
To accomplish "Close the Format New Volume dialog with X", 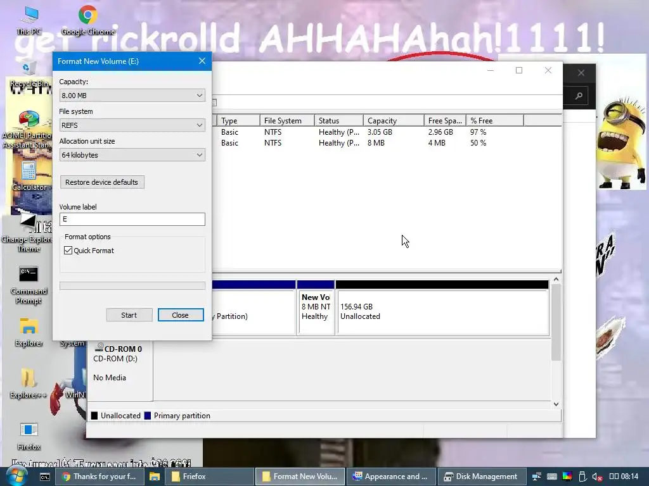I will point(202,61).
